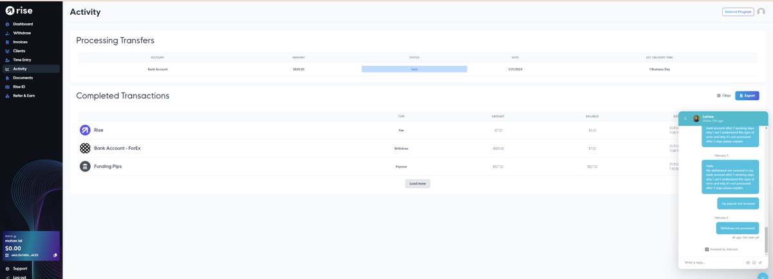Select Documents in the sidebar

(23, 78)
